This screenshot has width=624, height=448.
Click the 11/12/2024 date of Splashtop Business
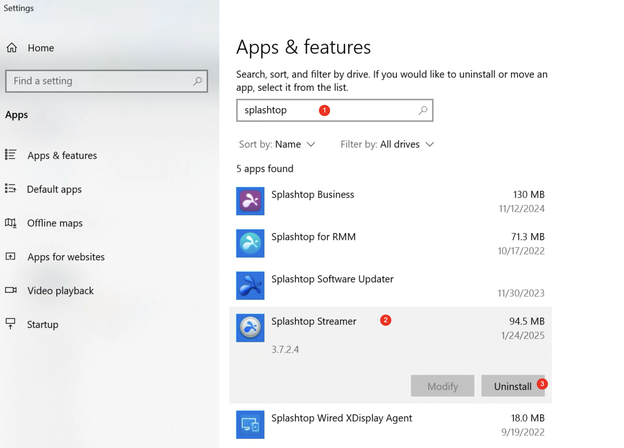point(522,209)
